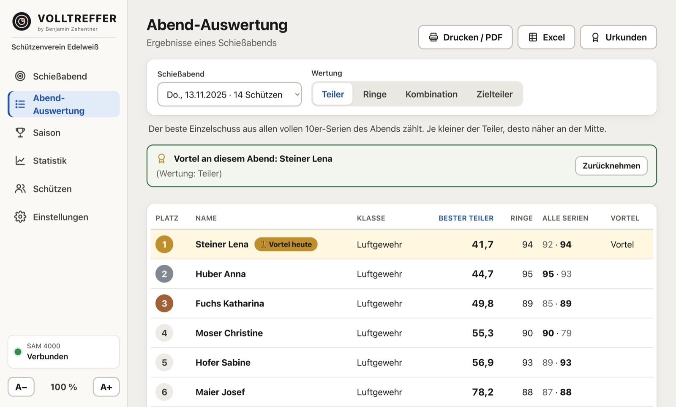Click the Vortel column header
Viewport: 676px width, 407px height.
625,218
